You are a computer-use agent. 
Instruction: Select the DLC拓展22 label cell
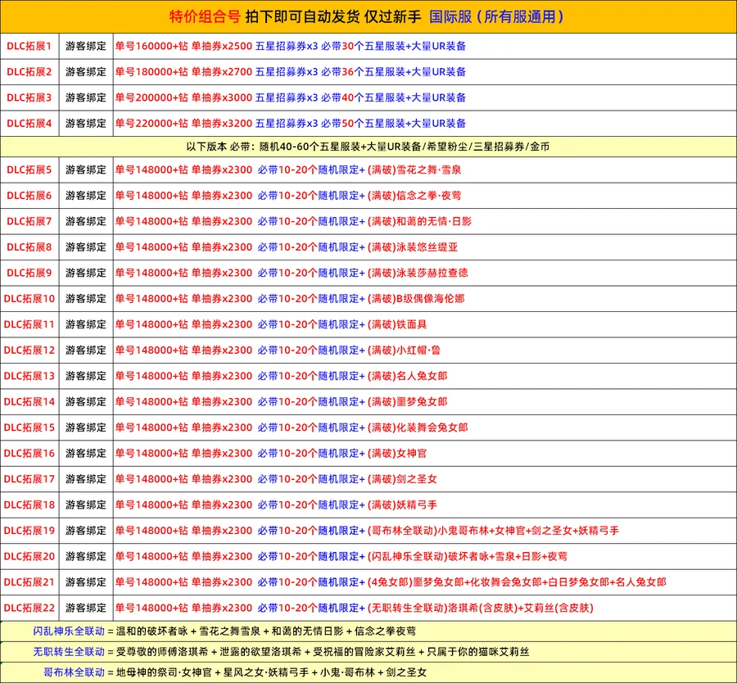click(x=29, y=608)
